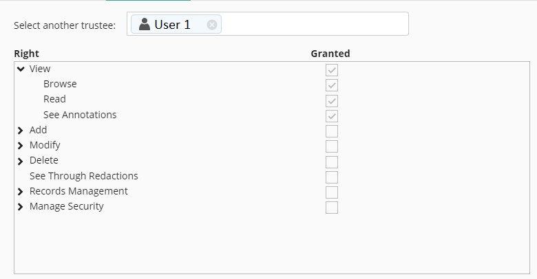Expand the Modify rights group
Viewport: 537px width, 279px height.
[x=21, y=146]
